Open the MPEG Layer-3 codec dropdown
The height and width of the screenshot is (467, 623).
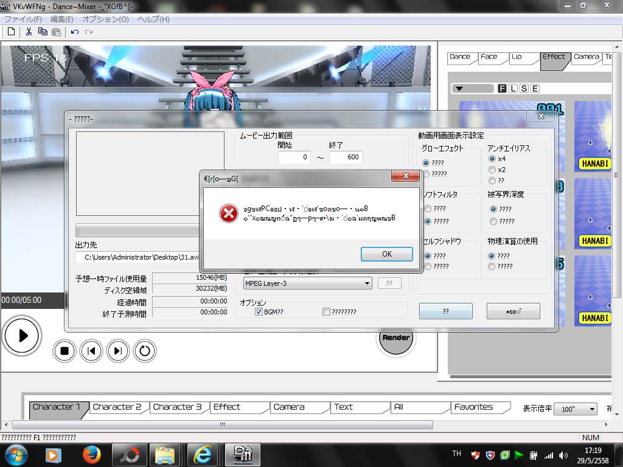(x=307, y=283)
